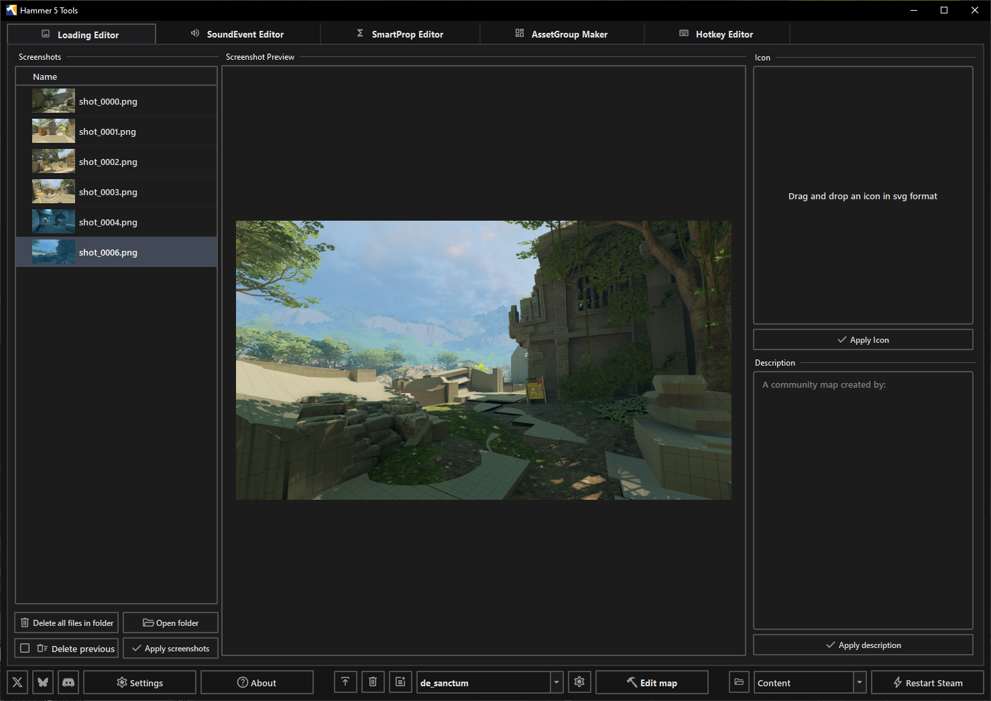Switch to the Loading Editor tab
This screenshot has height=701, width=991.
coord(81,34)
